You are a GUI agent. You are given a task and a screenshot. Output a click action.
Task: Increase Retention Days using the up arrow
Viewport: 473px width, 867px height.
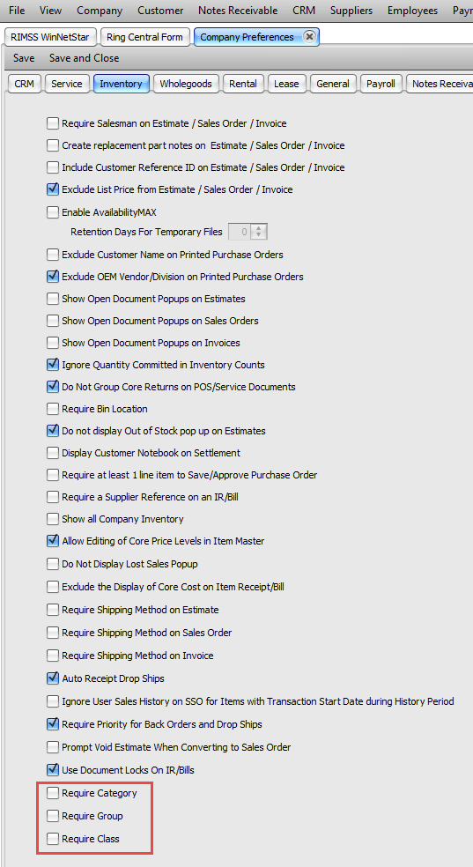point(259,228)
